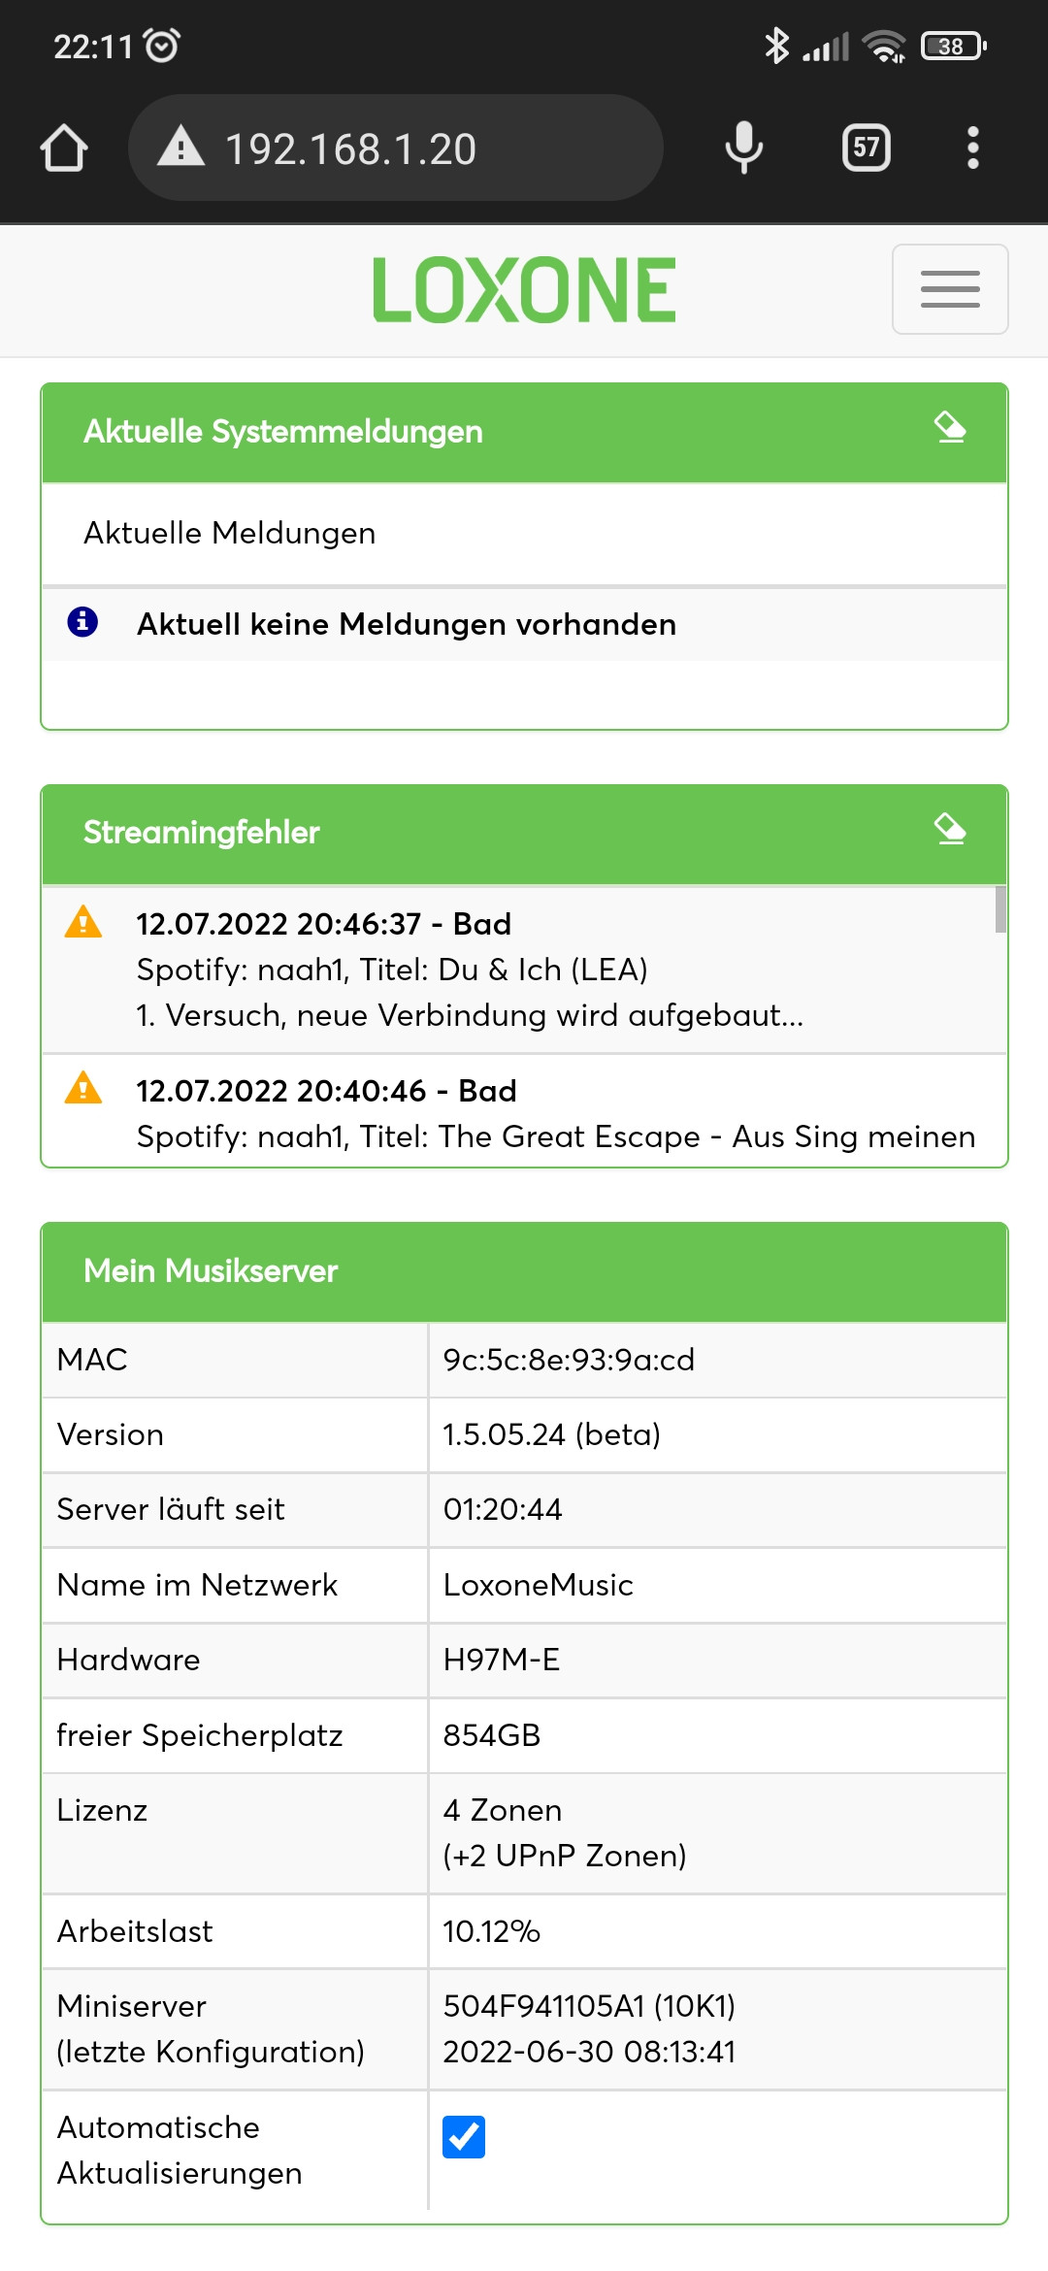Tap warning icon for 20:46:37 streaming error
The image size is (1048, 2271).
(82, 922)
